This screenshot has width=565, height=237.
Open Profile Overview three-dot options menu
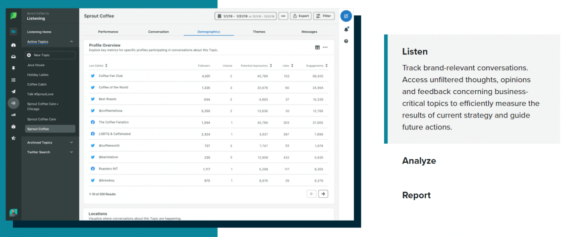(326, 47)
